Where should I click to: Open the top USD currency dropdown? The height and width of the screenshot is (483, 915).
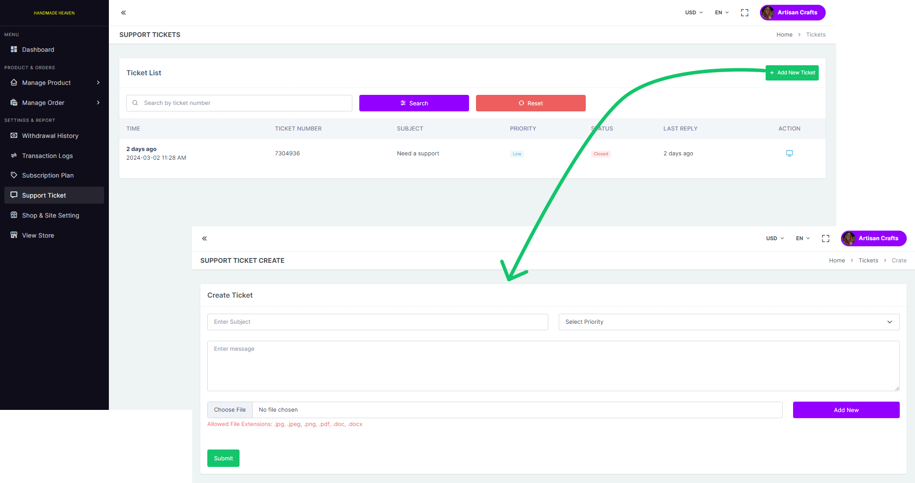[x=693, y=13]
